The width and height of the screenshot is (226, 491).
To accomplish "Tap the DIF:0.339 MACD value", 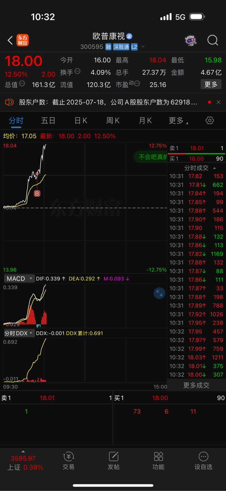I will point(51,279).
